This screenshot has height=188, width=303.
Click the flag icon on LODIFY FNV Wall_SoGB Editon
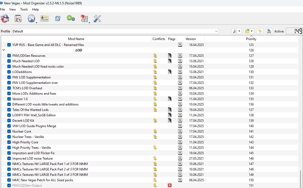pos(170,115)
